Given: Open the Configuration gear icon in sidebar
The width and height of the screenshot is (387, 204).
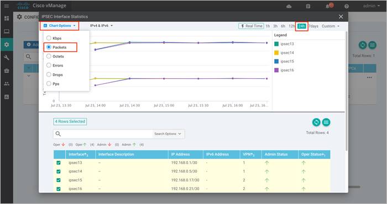Looking at the screenshot, I should [x=7, y=45].
